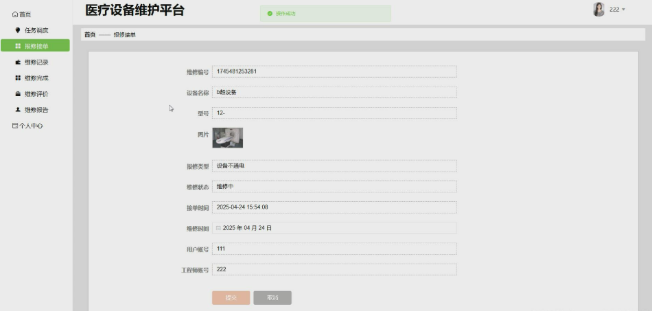
Task: Click the 报修接单 breadcrumb text
Action: click(x=125, y=35)
